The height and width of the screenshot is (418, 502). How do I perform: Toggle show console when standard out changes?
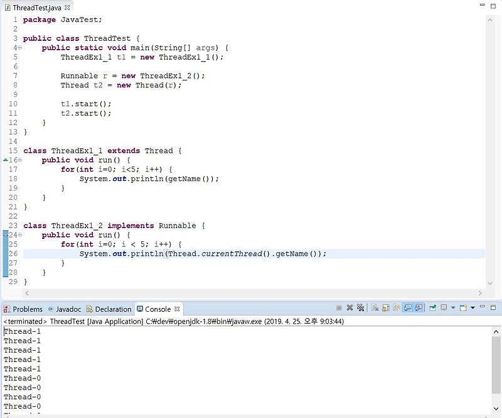(x=407, y=307)
